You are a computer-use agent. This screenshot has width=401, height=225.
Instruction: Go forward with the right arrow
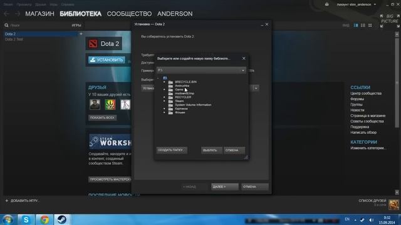(x=17, y=14)
